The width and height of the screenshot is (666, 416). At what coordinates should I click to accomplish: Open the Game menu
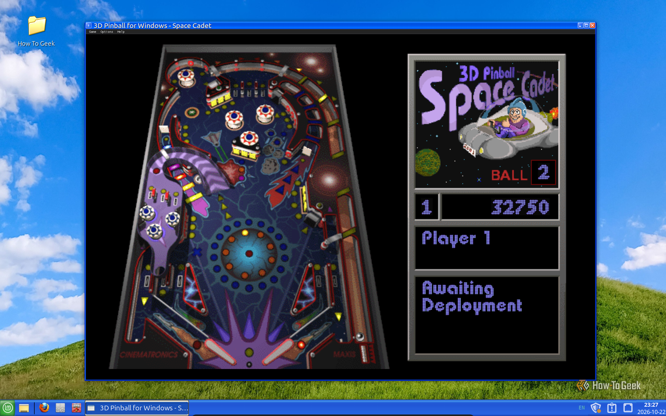(92, 31)
